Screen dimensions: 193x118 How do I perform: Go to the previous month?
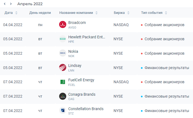coord(5,4)
